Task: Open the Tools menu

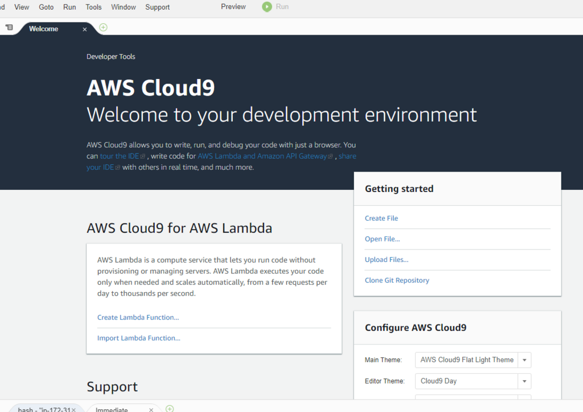Action: point(93,7)
